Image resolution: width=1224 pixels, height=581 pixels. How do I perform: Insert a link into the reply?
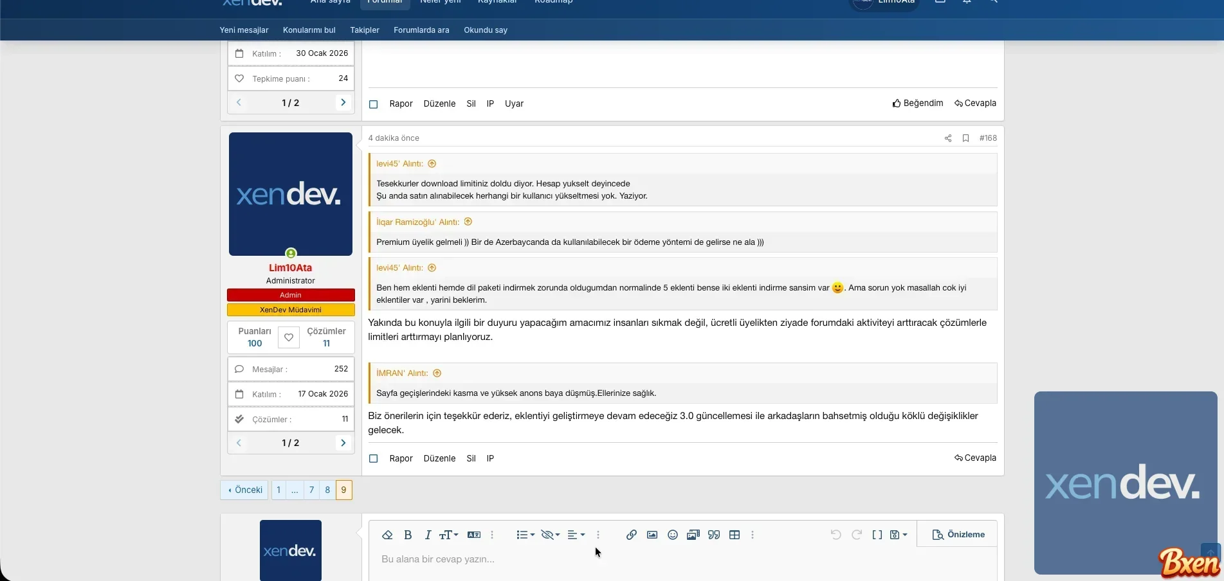coord(631,535)
